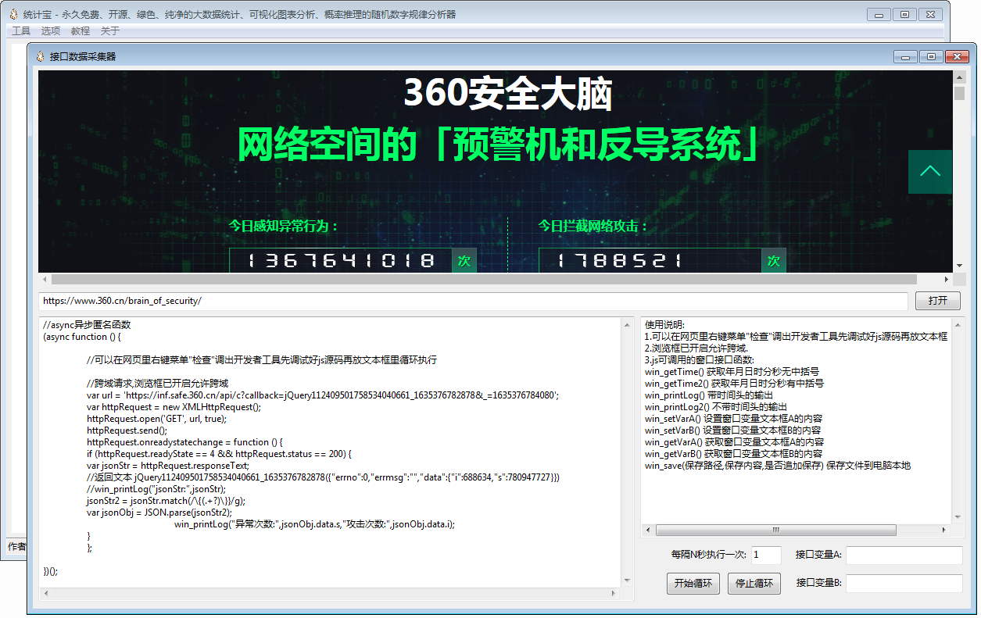
Task: Open the 选项 menu in main window
Action: [51, 31]
